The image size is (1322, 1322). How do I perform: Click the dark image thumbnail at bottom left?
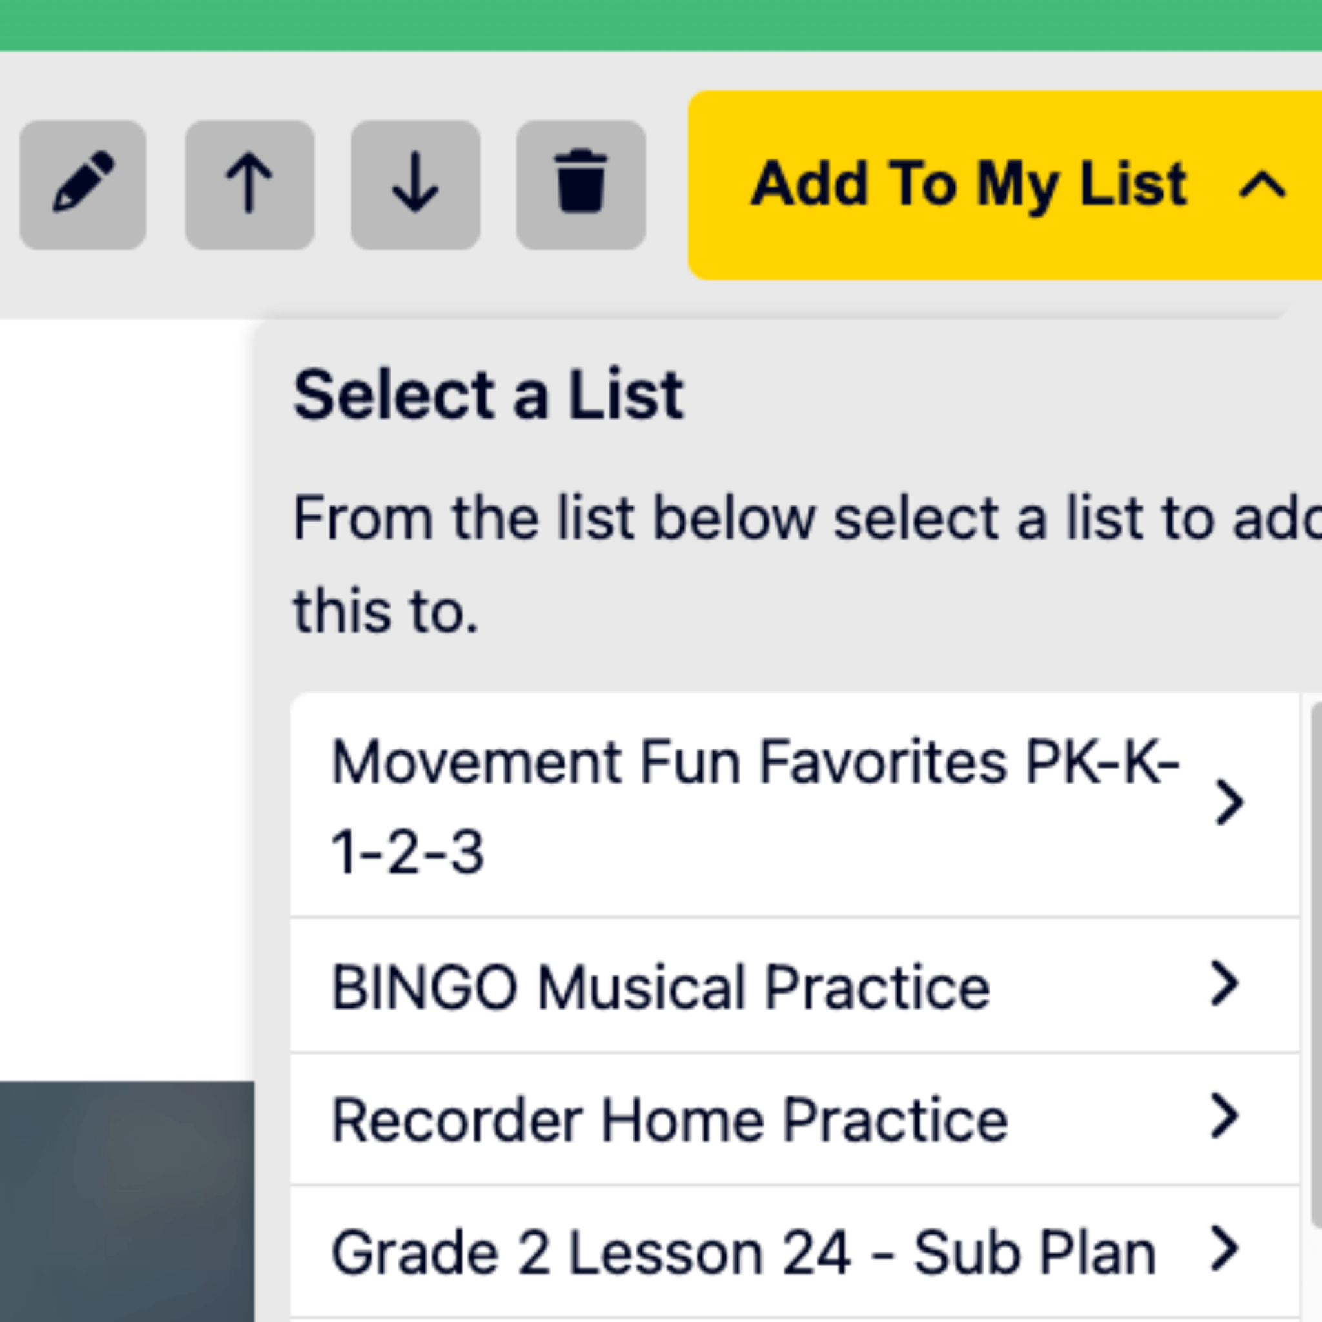tap(127, 1201)
